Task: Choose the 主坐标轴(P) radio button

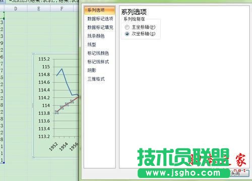Action: 127,27
